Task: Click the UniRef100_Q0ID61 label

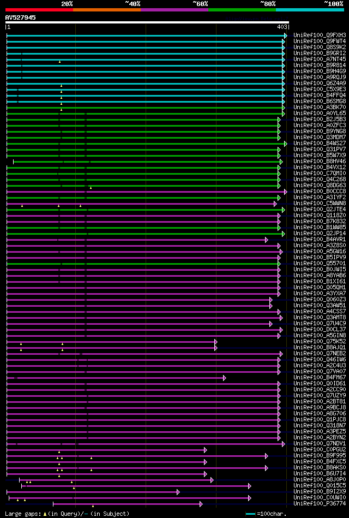Action: pyautogui.click(x=320, y=384)
